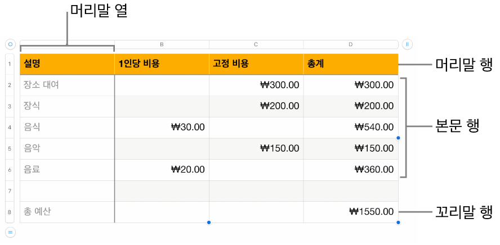Viewport: 500px width, 245px height.
Task: Click the 설명 header cell
Action: coord(67,64)
